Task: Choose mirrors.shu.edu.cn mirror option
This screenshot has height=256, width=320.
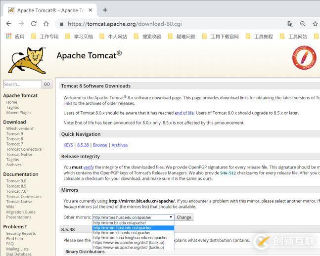Action: click(x=133, y=233)
